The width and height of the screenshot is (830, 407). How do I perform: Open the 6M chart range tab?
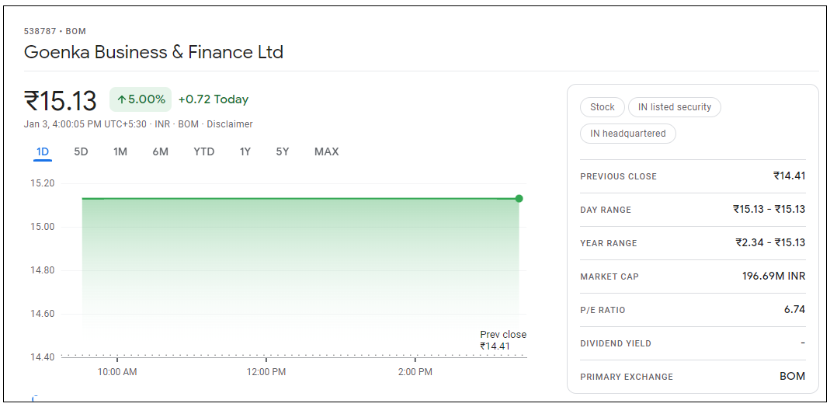click(160, 151)
